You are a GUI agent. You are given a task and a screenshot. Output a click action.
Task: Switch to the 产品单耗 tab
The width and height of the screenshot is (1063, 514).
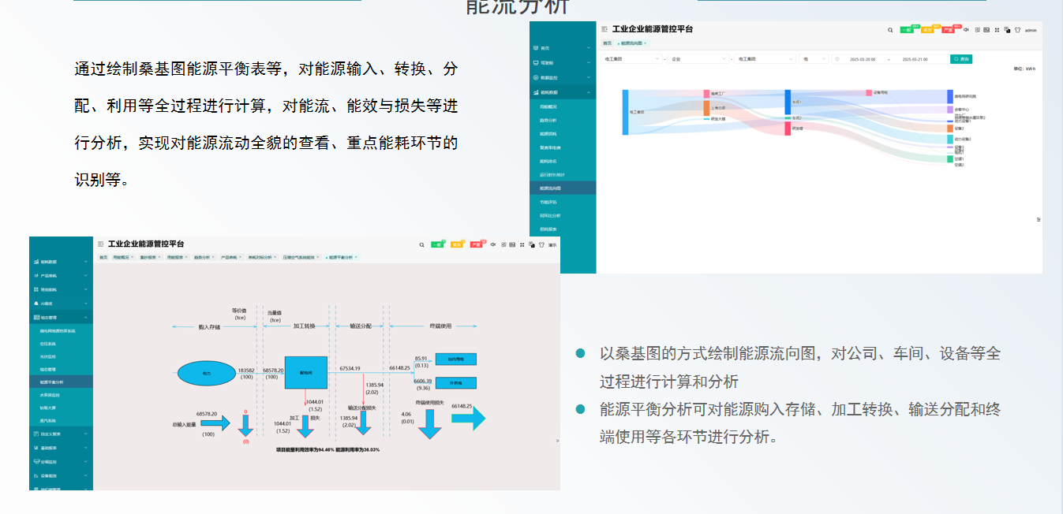click(x=231, y=257)
